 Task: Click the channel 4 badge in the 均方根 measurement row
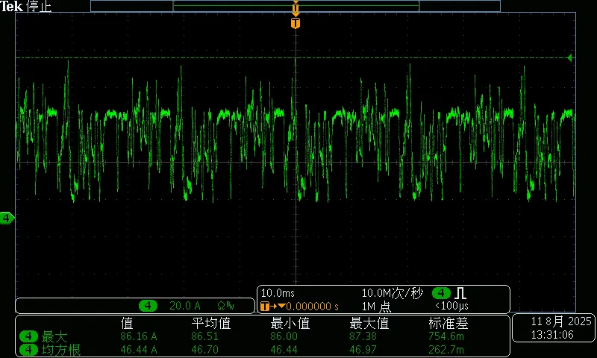(28, 349)
